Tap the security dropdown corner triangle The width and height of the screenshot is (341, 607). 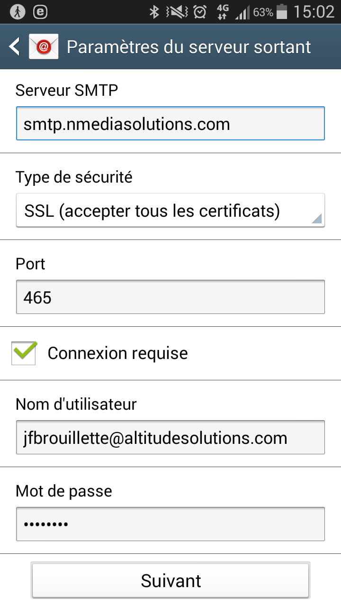pyautogui.click(x=317, y=218)
